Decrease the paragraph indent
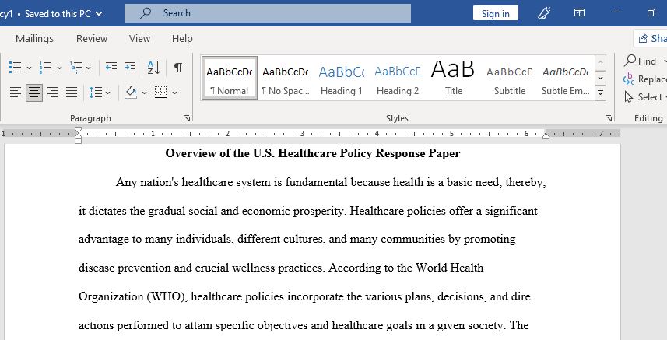This screenshot has height=340, width=667. pyautogui.click(x=111, y=67)
